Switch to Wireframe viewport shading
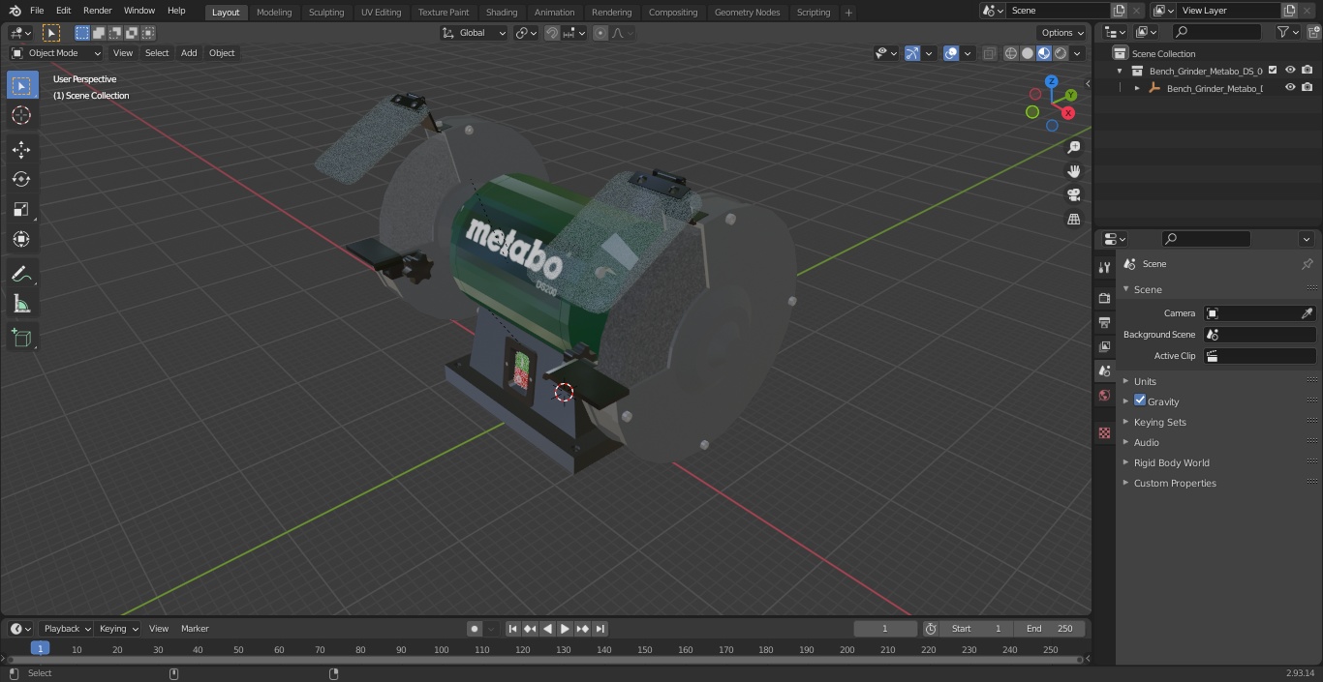 (1011, 53)
